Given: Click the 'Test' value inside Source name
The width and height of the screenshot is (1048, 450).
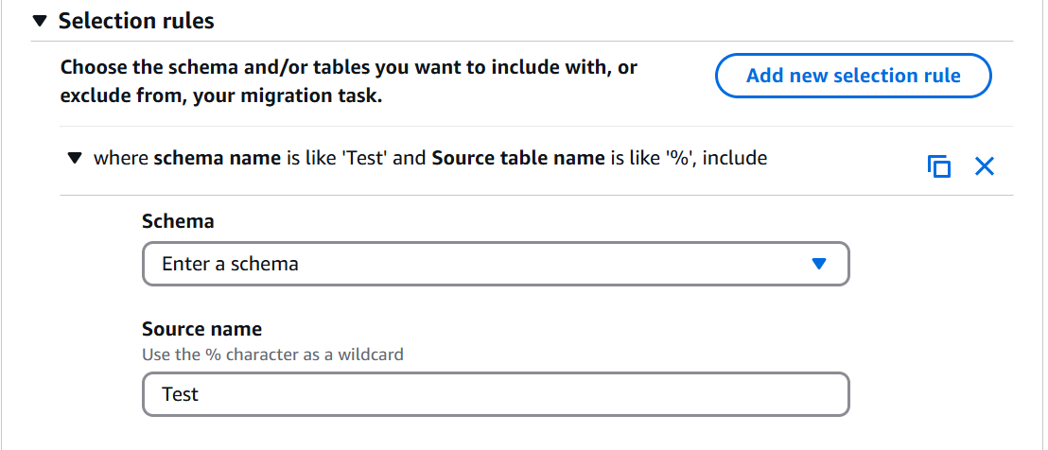Looking at the screenshot, I should (x=181, y=394).
